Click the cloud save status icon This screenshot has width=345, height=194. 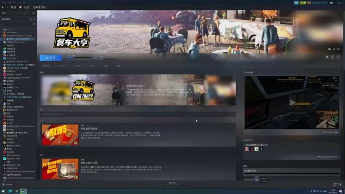[x=329, y=49]
